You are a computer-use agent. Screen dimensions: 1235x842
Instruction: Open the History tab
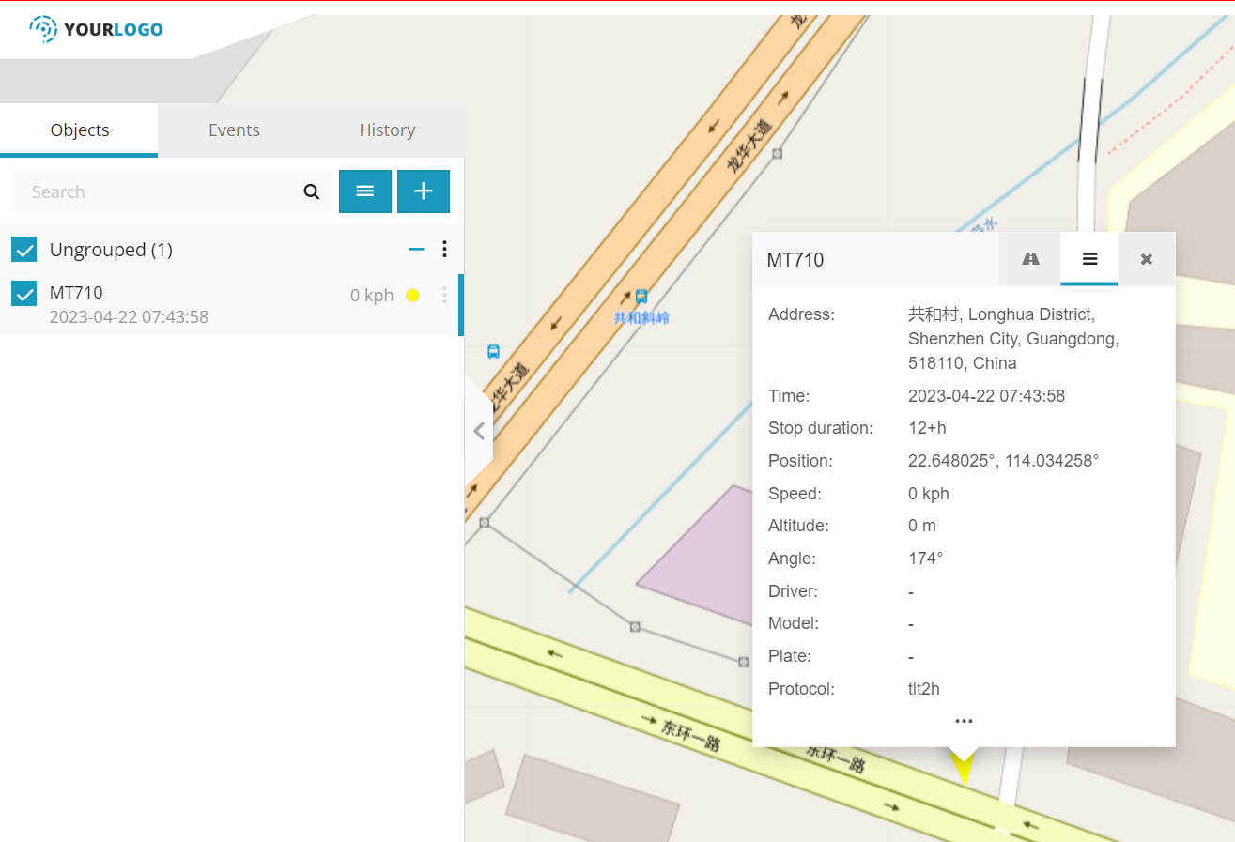(387, 130)
